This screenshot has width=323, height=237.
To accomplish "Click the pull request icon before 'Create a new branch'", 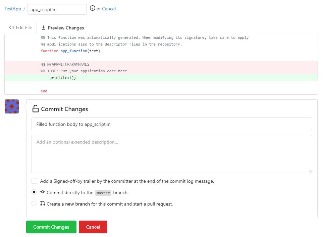I will 43,204.
